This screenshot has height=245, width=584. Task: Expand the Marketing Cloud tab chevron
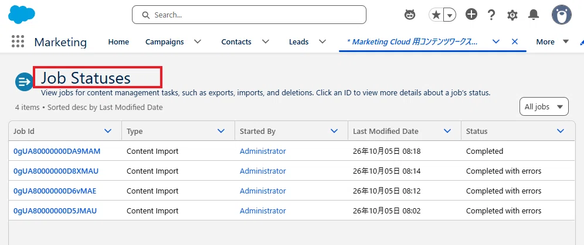(495, 42)
